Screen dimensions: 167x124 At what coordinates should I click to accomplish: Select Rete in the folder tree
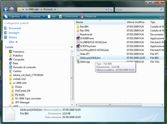[x=16, y=64]
